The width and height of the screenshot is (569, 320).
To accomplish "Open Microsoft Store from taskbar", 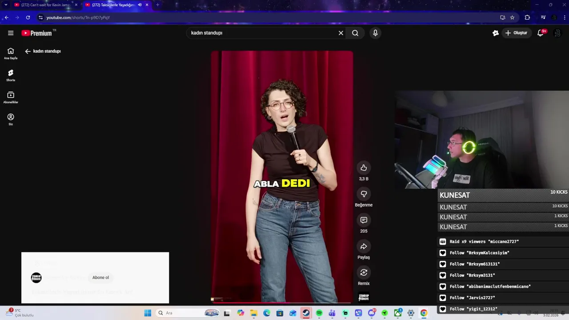I will [x=280, y=313].
